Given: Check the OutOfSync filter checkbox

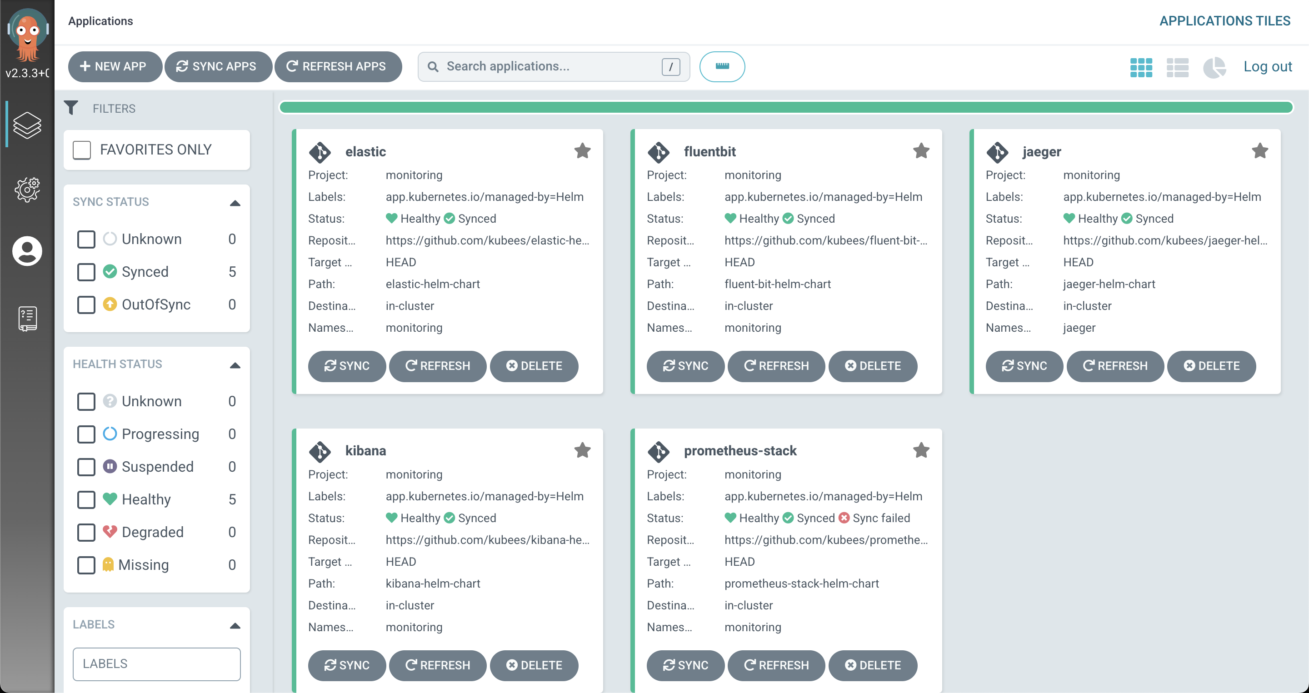Looking at the screenshot, I should point(86,304).
